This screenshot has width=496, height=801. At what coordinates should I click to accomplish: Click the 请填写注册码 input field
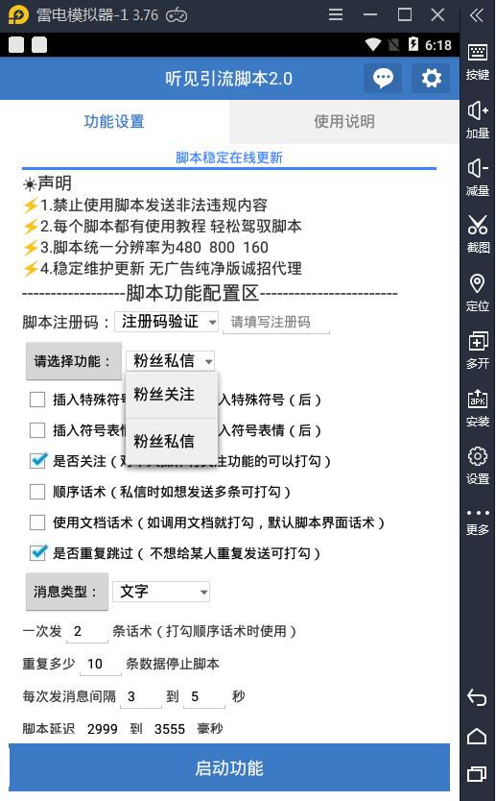point(276,323)
